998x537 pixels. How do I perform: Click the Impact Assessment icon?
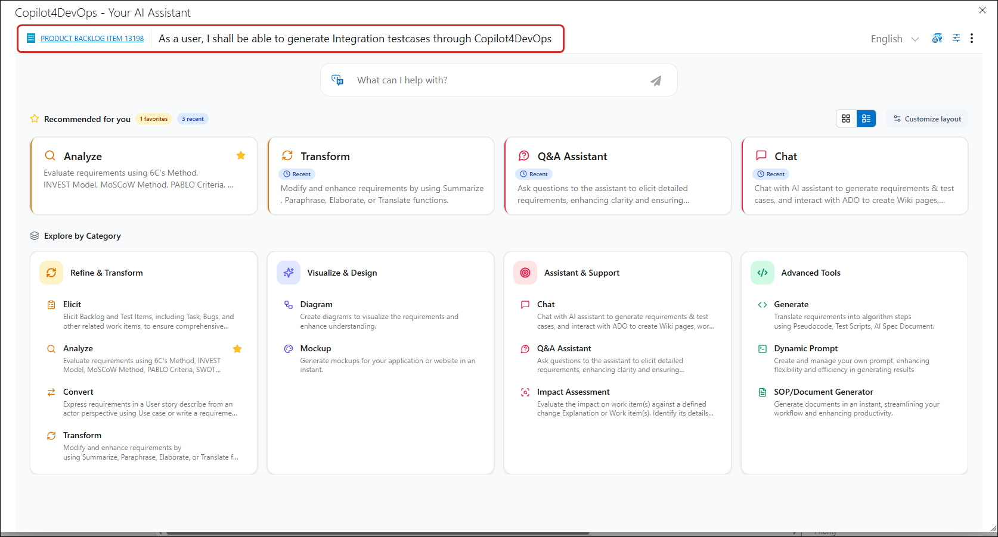coord(525,392)
